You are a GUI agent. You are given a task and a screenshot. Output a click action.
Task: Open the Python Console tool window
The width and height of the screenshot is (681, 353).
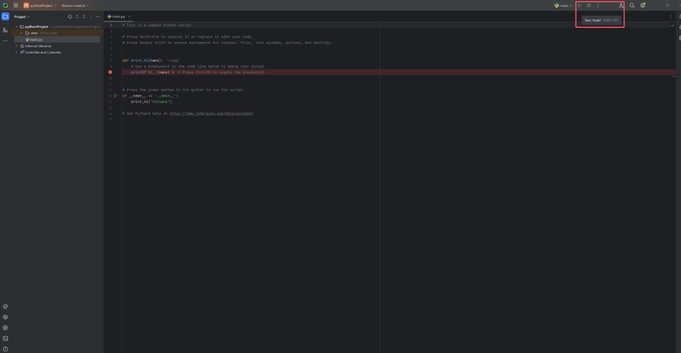point(5,306)
